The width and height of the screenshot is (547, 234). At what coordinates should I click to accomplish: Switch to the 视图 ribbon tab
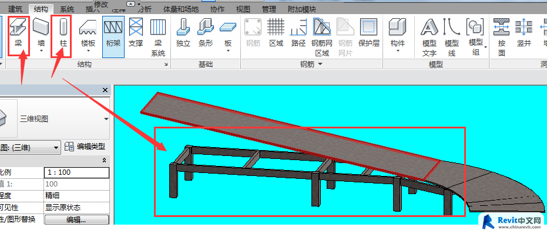point(243,9)
